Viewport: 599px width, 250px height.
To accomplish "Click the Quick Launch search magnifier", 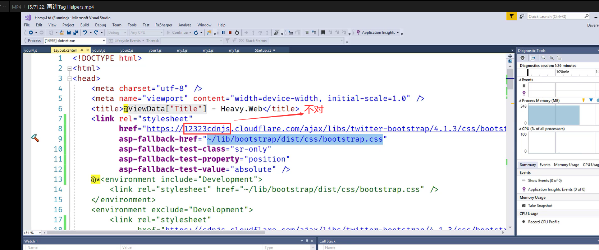I will 587,16.
